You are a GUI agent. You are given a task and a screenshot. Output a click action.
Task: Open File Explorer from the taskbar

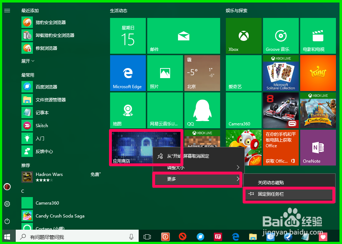click(x=253, y=237)
